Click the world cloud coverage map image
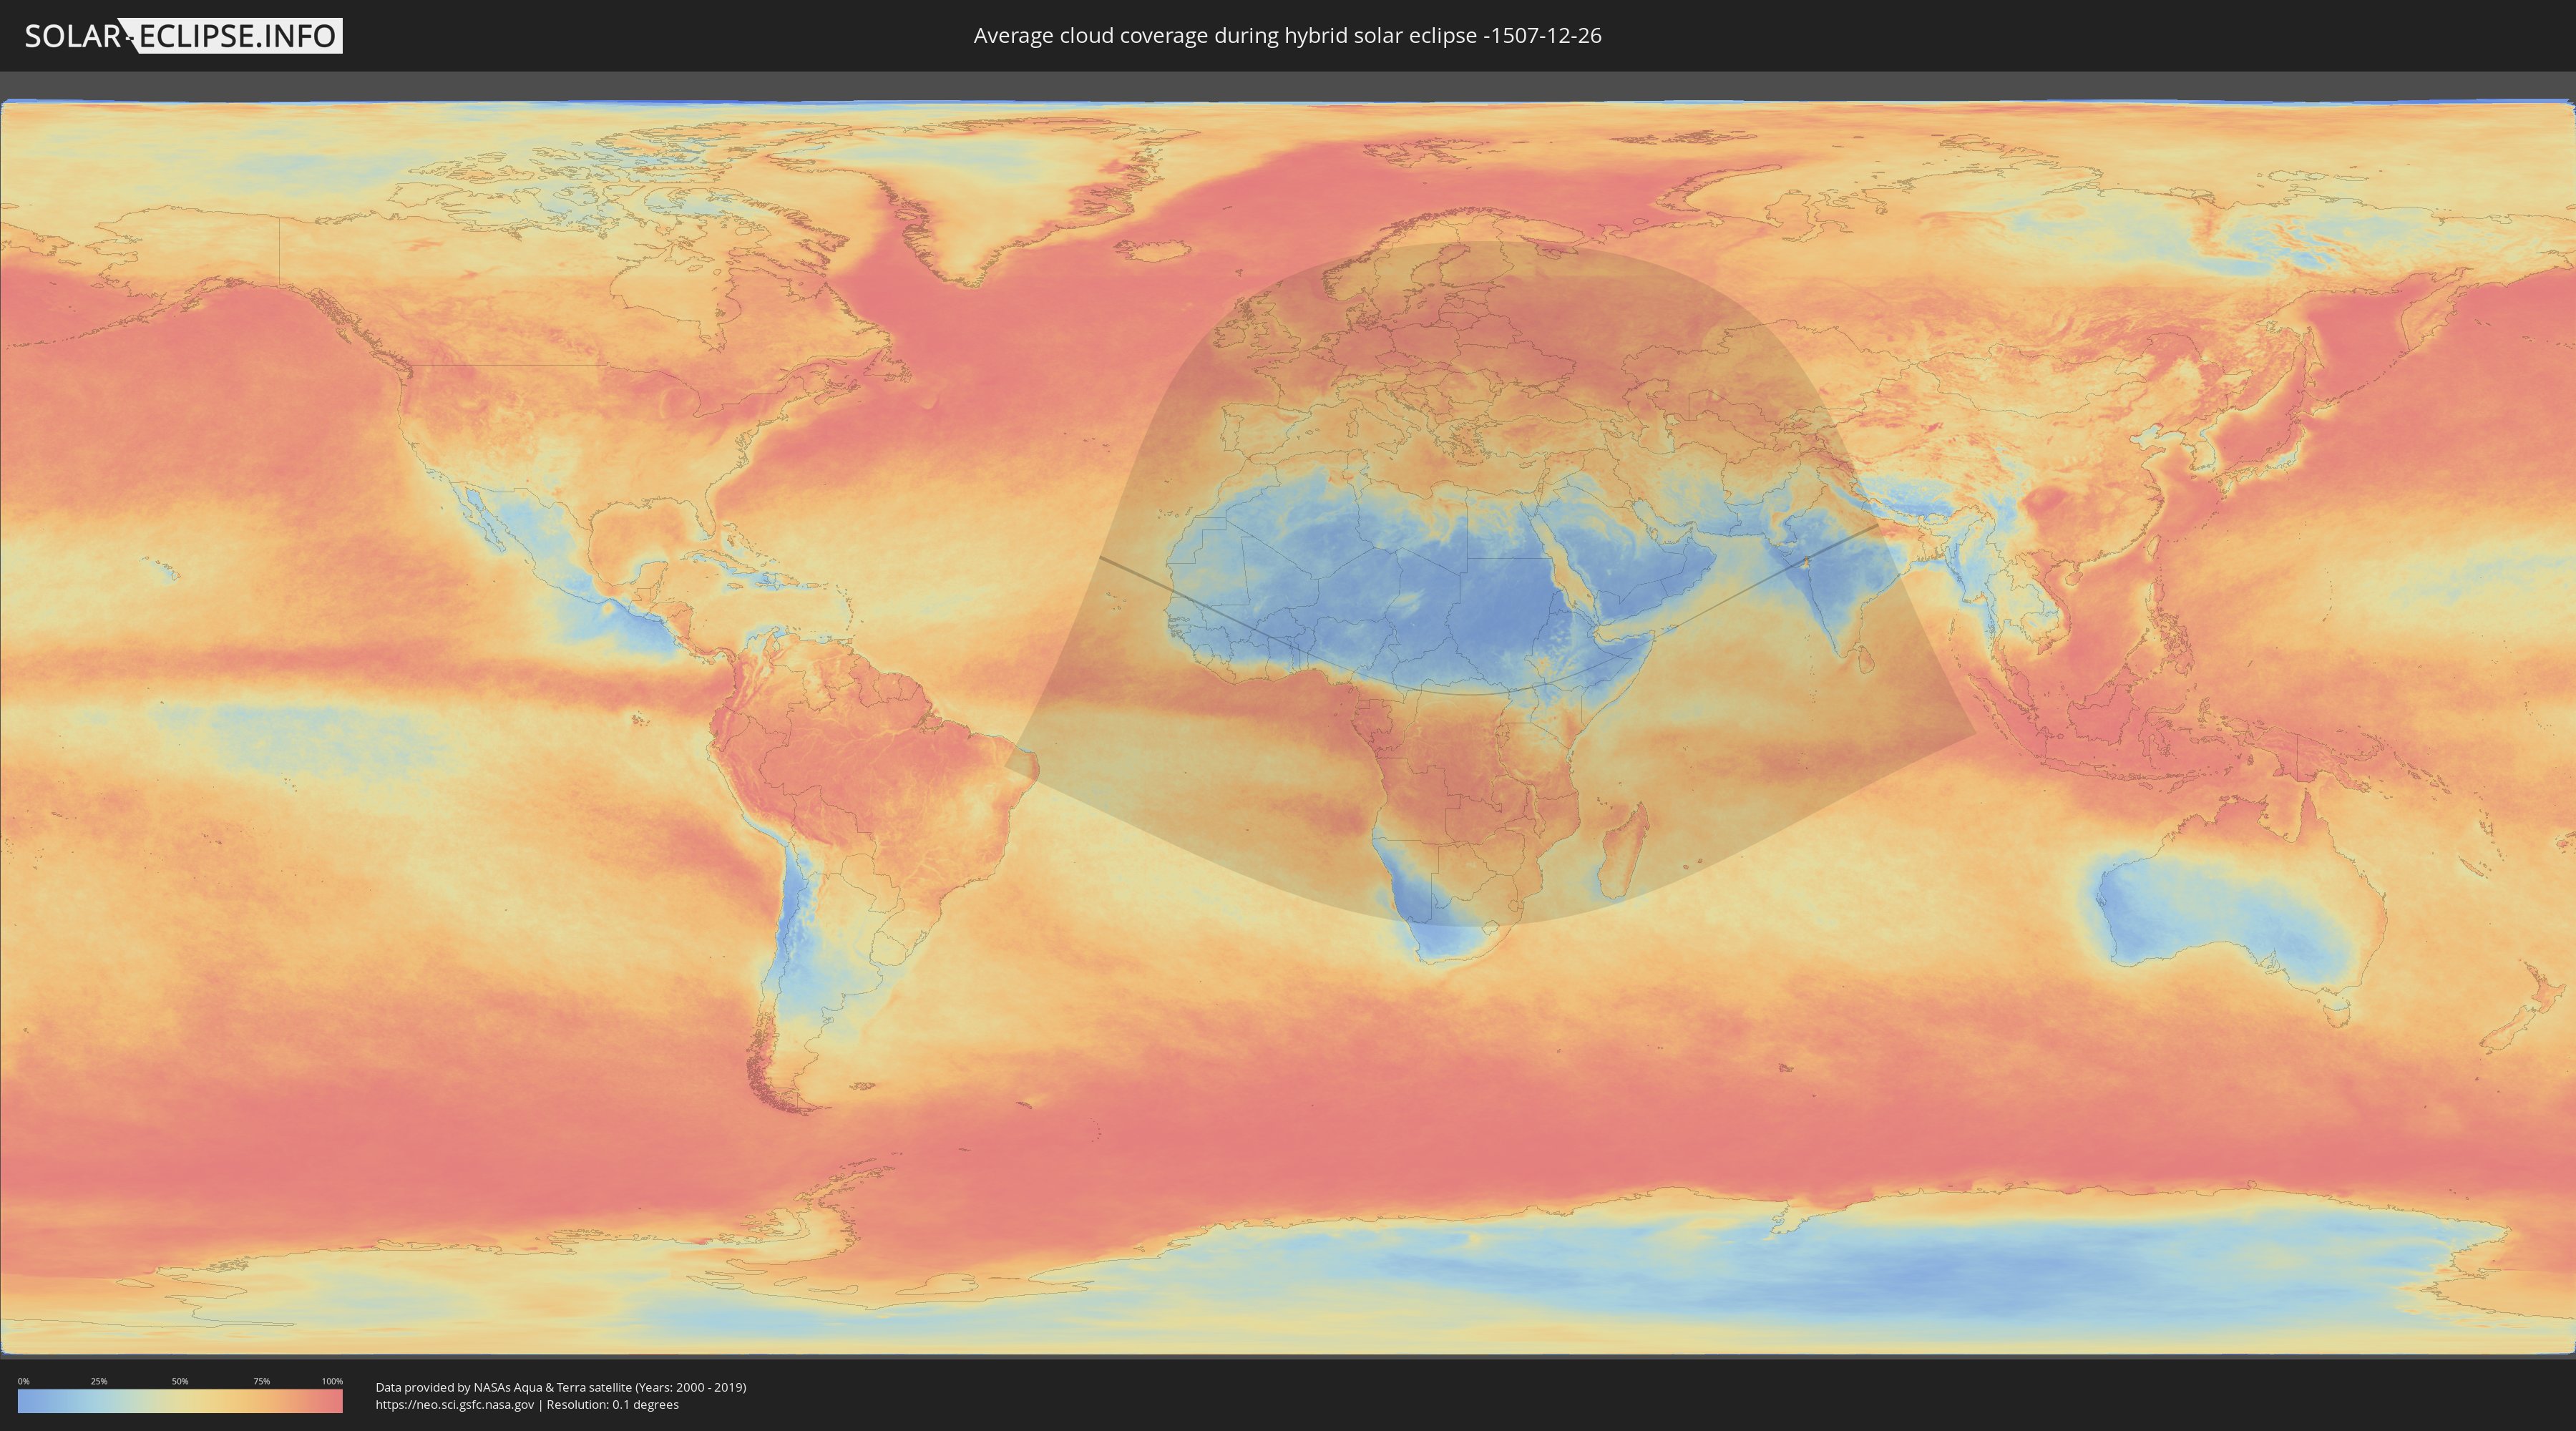This screenshot has width=2576, height=1431. (1288, 727)
